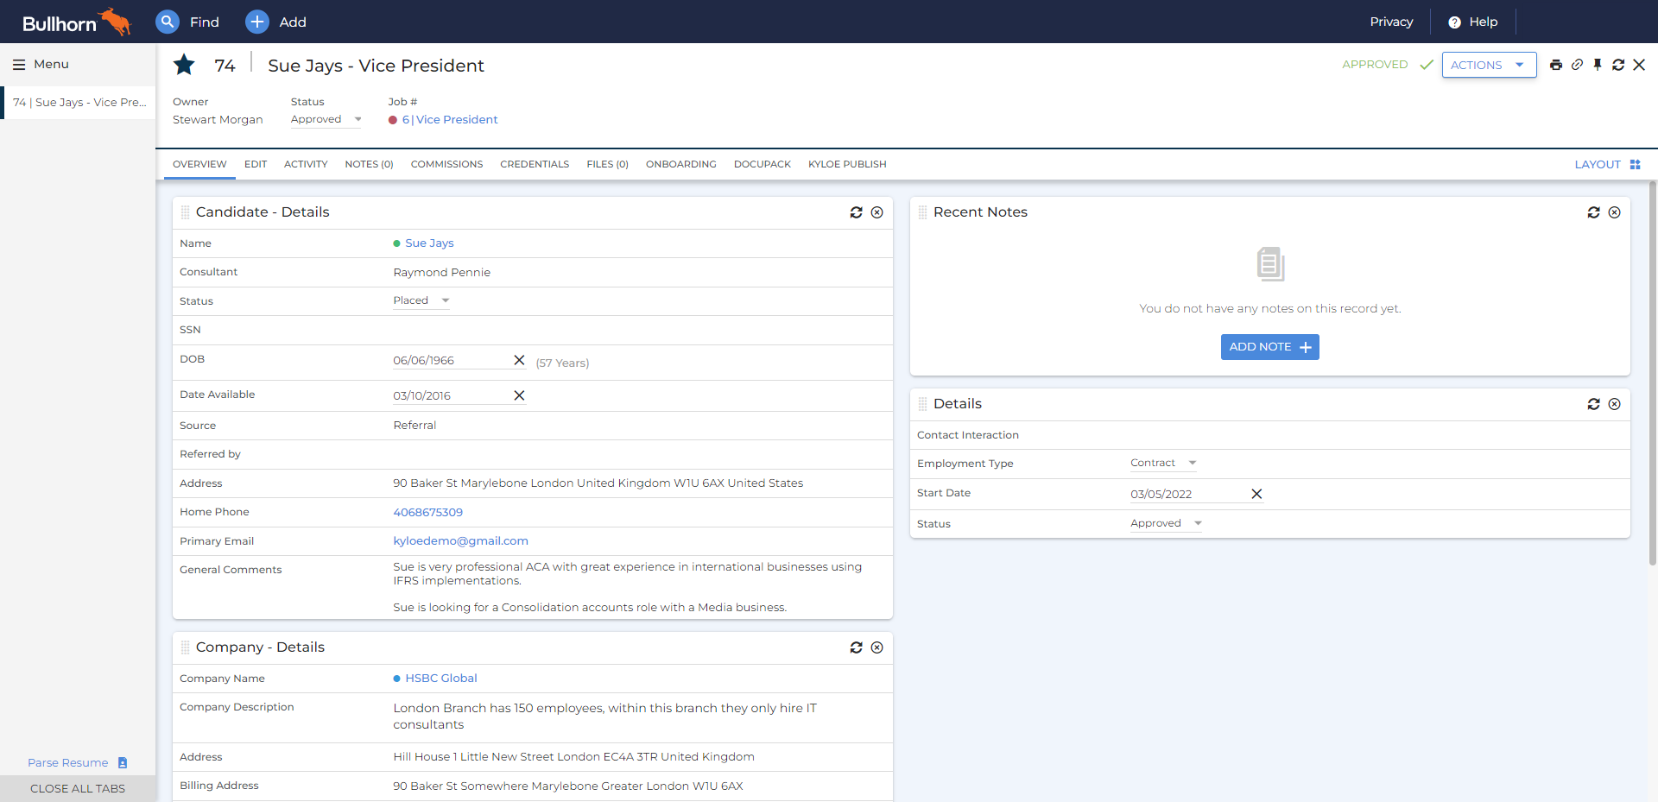Click the Details card drag handle
This screenshot has height=802, width=1658.
coord(922,404)
